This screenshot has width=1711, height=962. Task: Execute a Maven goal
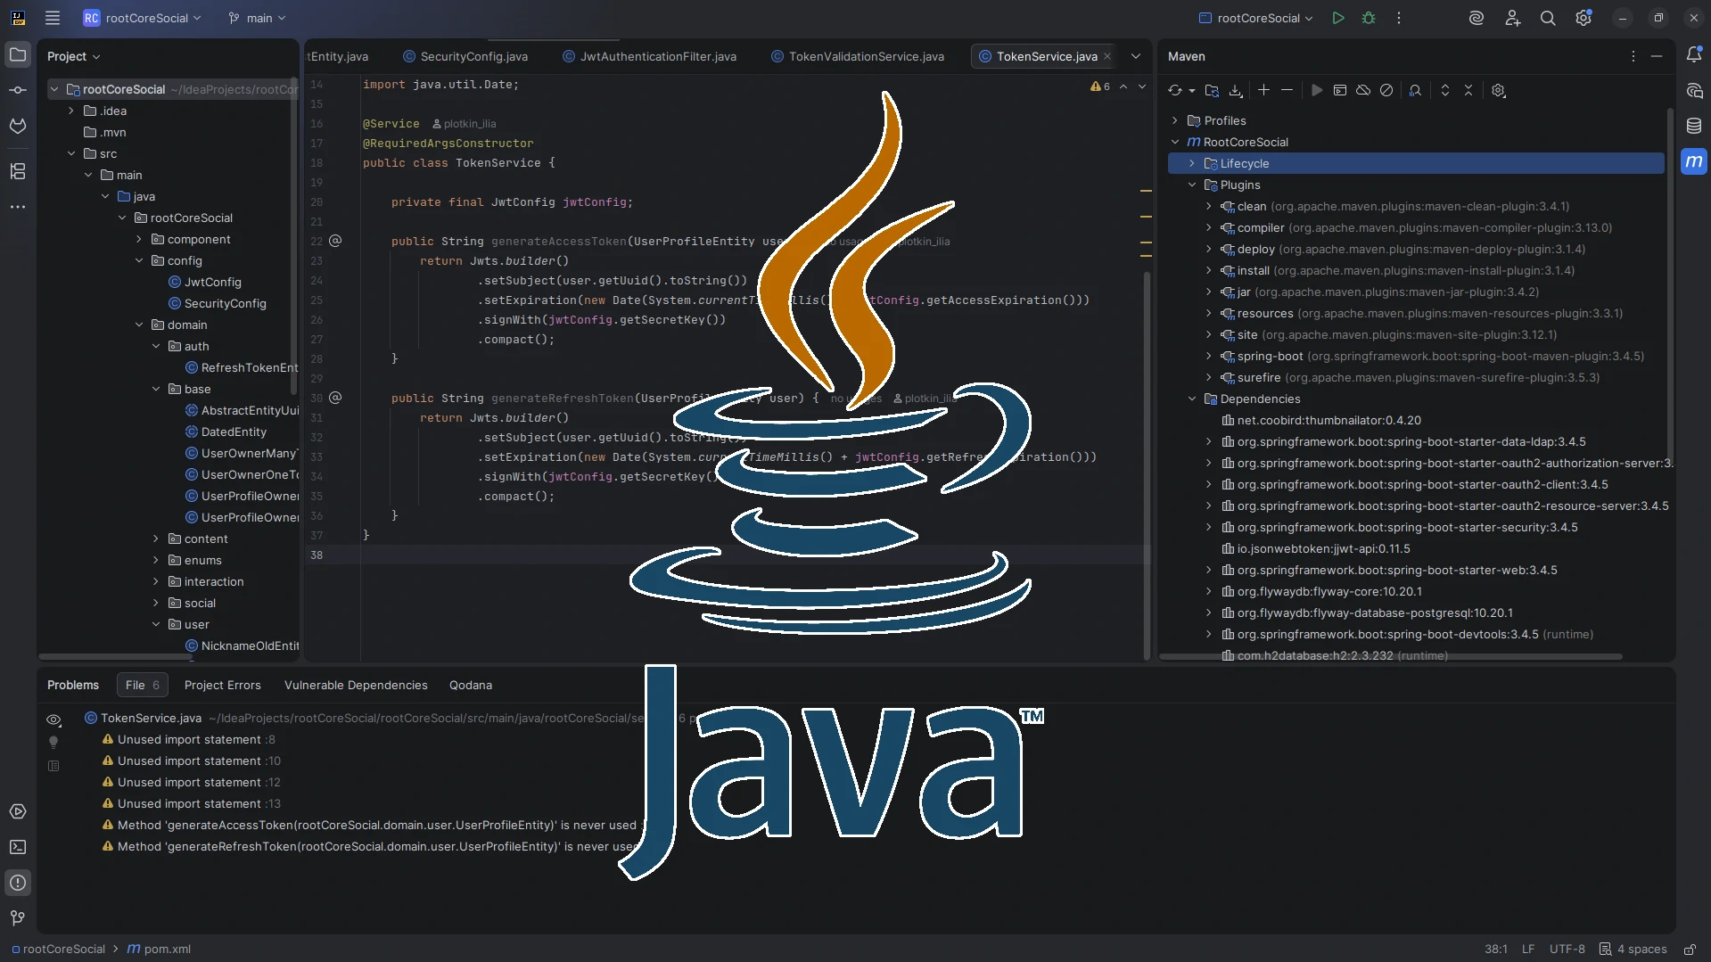pos(1317,90)
